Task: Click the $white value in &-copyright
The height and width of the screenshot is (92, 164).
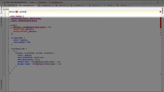Action: (24, 40)
